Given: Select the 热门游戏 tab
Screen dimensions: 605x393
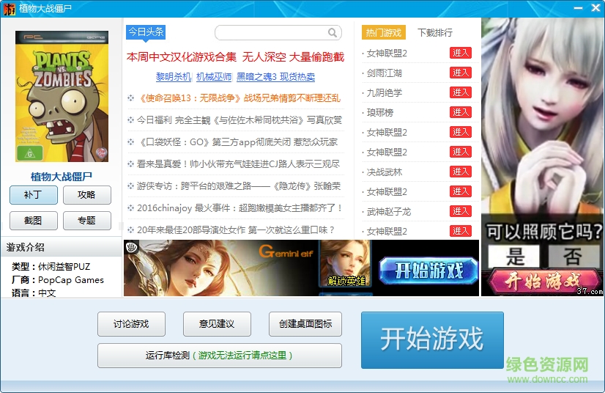Looking at the screenshot, I should pyautogui.click(x=384, y=33).
